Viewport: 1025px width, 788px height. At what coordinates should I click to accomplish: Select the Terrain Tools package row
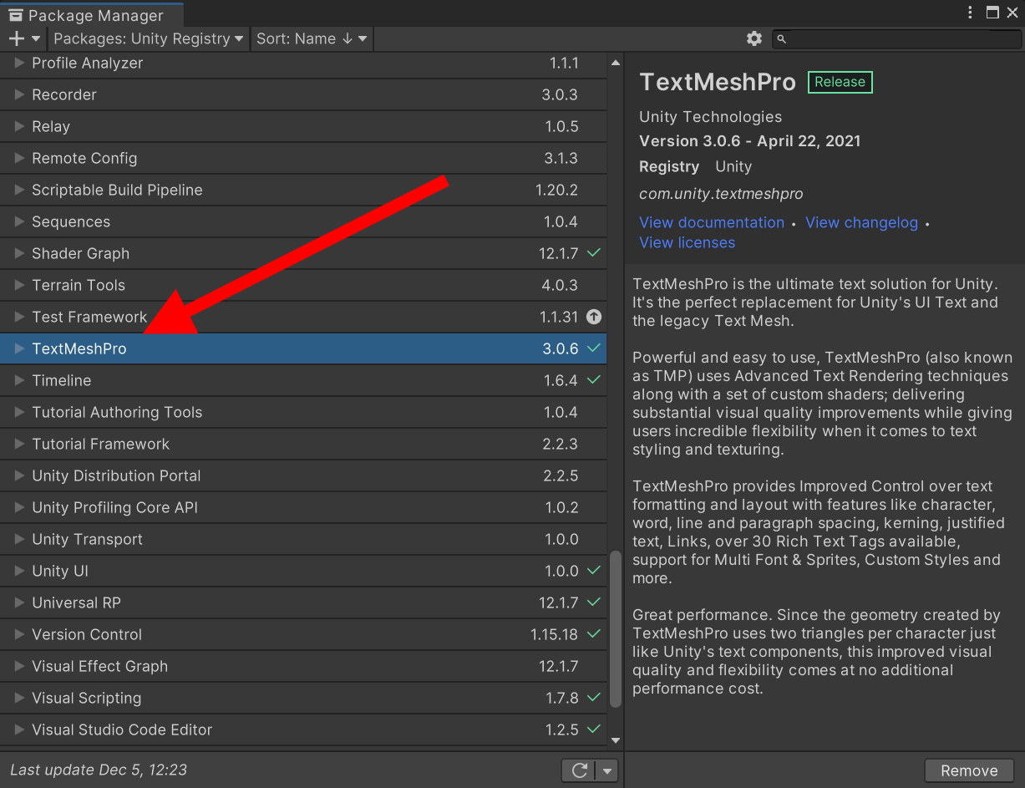(x=303, y=285)
